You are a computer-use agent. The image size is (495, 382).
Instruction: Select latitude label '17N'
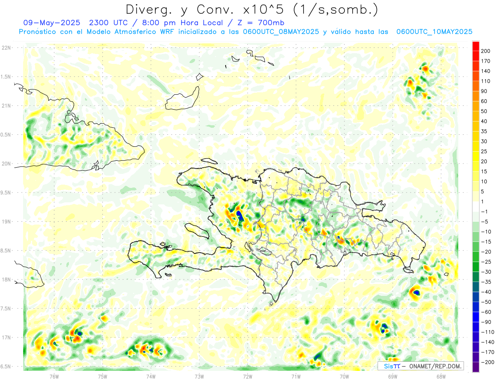[x=7, y=337]
